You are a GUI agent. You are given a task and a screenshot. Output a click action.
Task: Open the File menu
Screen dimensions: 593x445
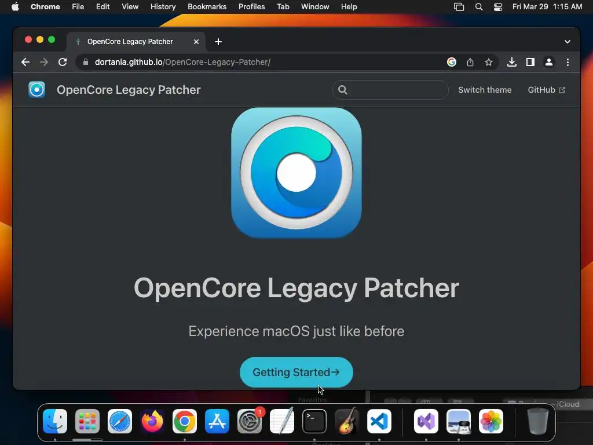pyautogui.click(x=78, y=6)
